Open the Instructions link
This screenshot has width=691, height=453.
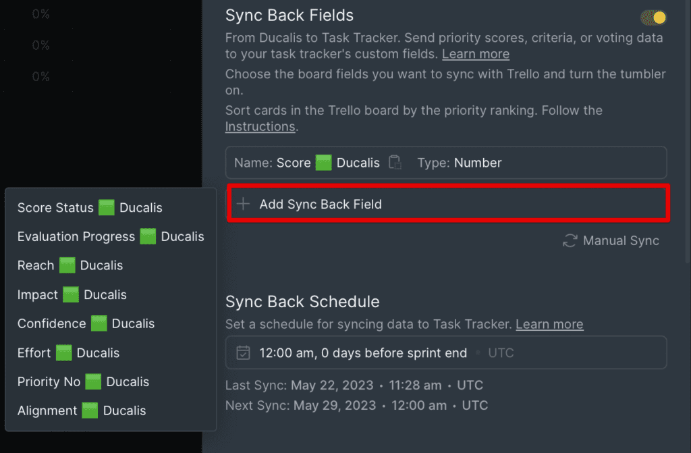click(260, 126)
